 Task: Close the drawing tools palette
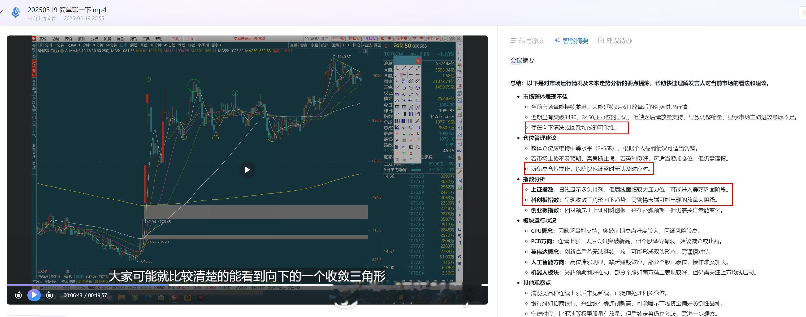418,61
